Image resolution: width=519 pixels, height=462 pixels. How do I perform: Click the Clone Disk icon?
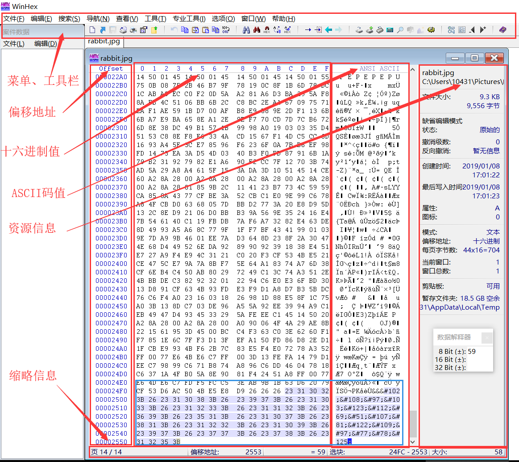tap(359, 30)
